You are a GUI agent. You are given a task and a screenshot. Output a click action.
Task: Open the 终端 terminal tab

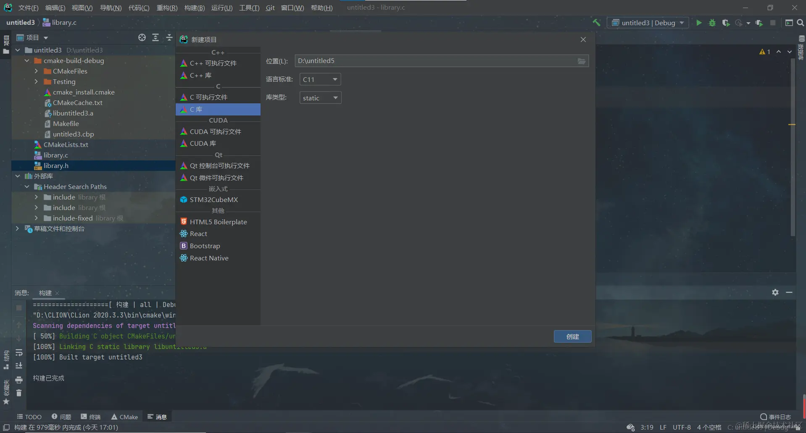(91, 417)
